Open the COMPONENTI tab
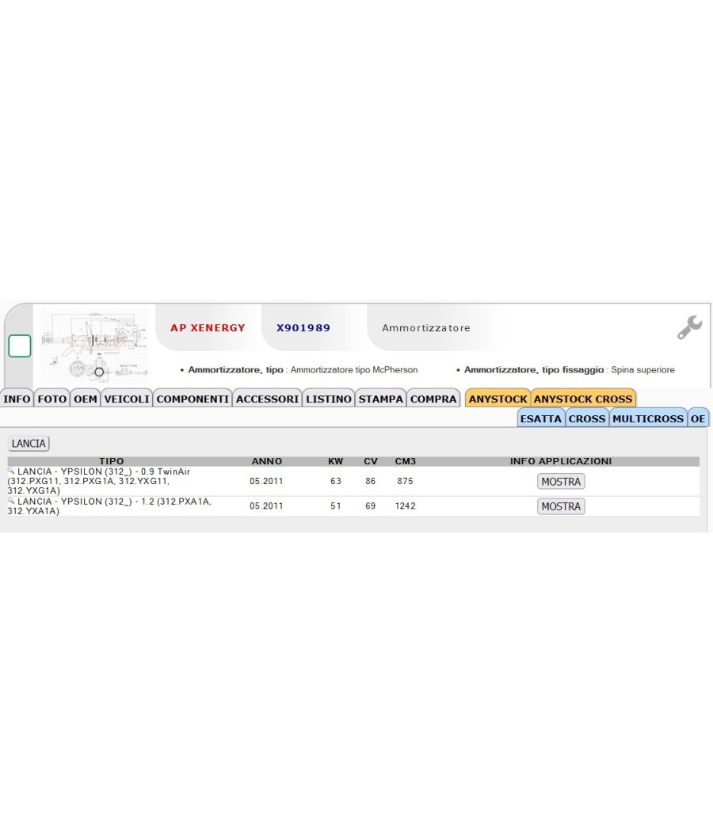The width and height of the screenshot is (713, 832). coord(193,399)
